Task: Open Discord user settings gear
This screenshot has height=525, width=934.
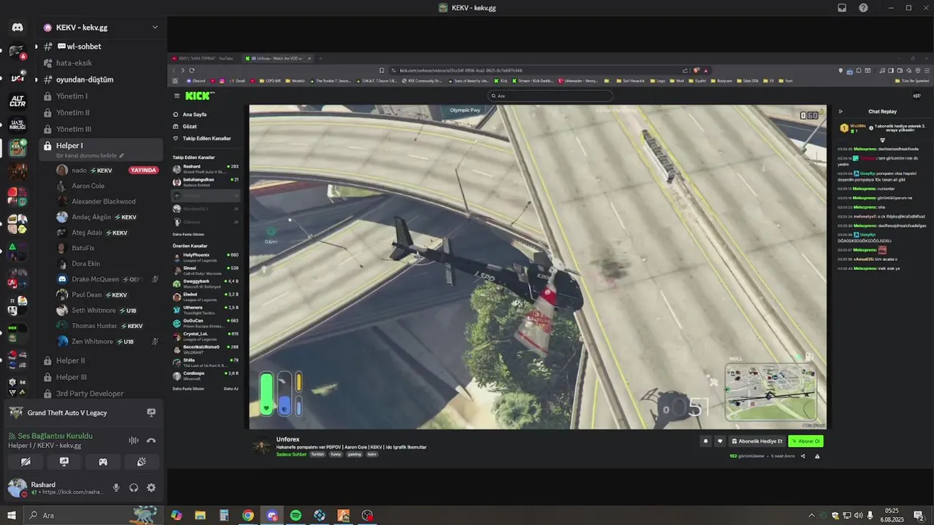Action: click(x=151, y=488)
